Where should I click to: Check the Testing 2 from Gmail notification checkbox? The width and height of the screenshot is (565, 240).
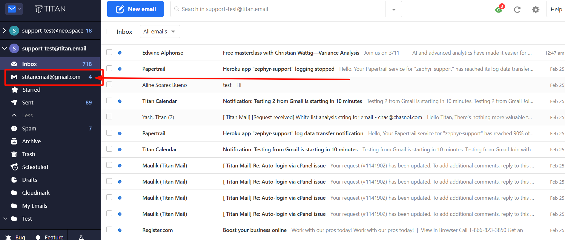tap(109, 101)
